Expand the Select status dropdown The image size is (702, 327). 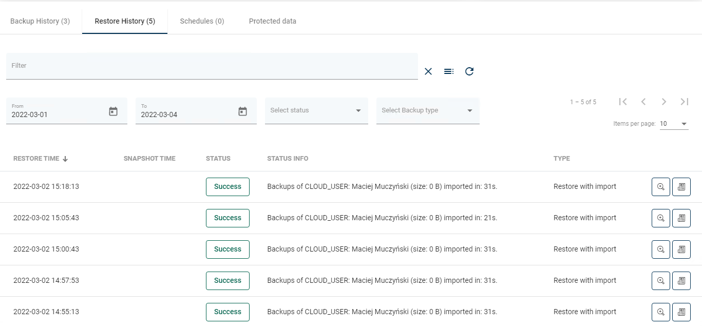coord(316,110)
